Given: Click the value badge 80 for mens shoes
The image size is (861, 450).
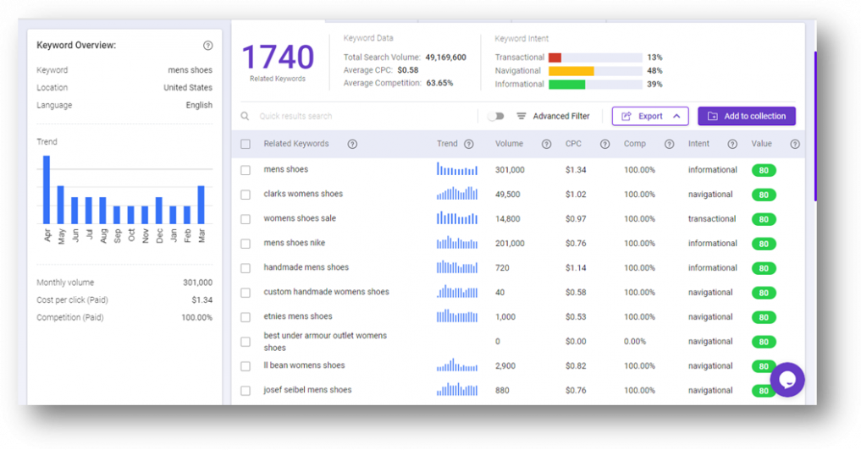Looking at the screenshot, I should pos(764,170).
